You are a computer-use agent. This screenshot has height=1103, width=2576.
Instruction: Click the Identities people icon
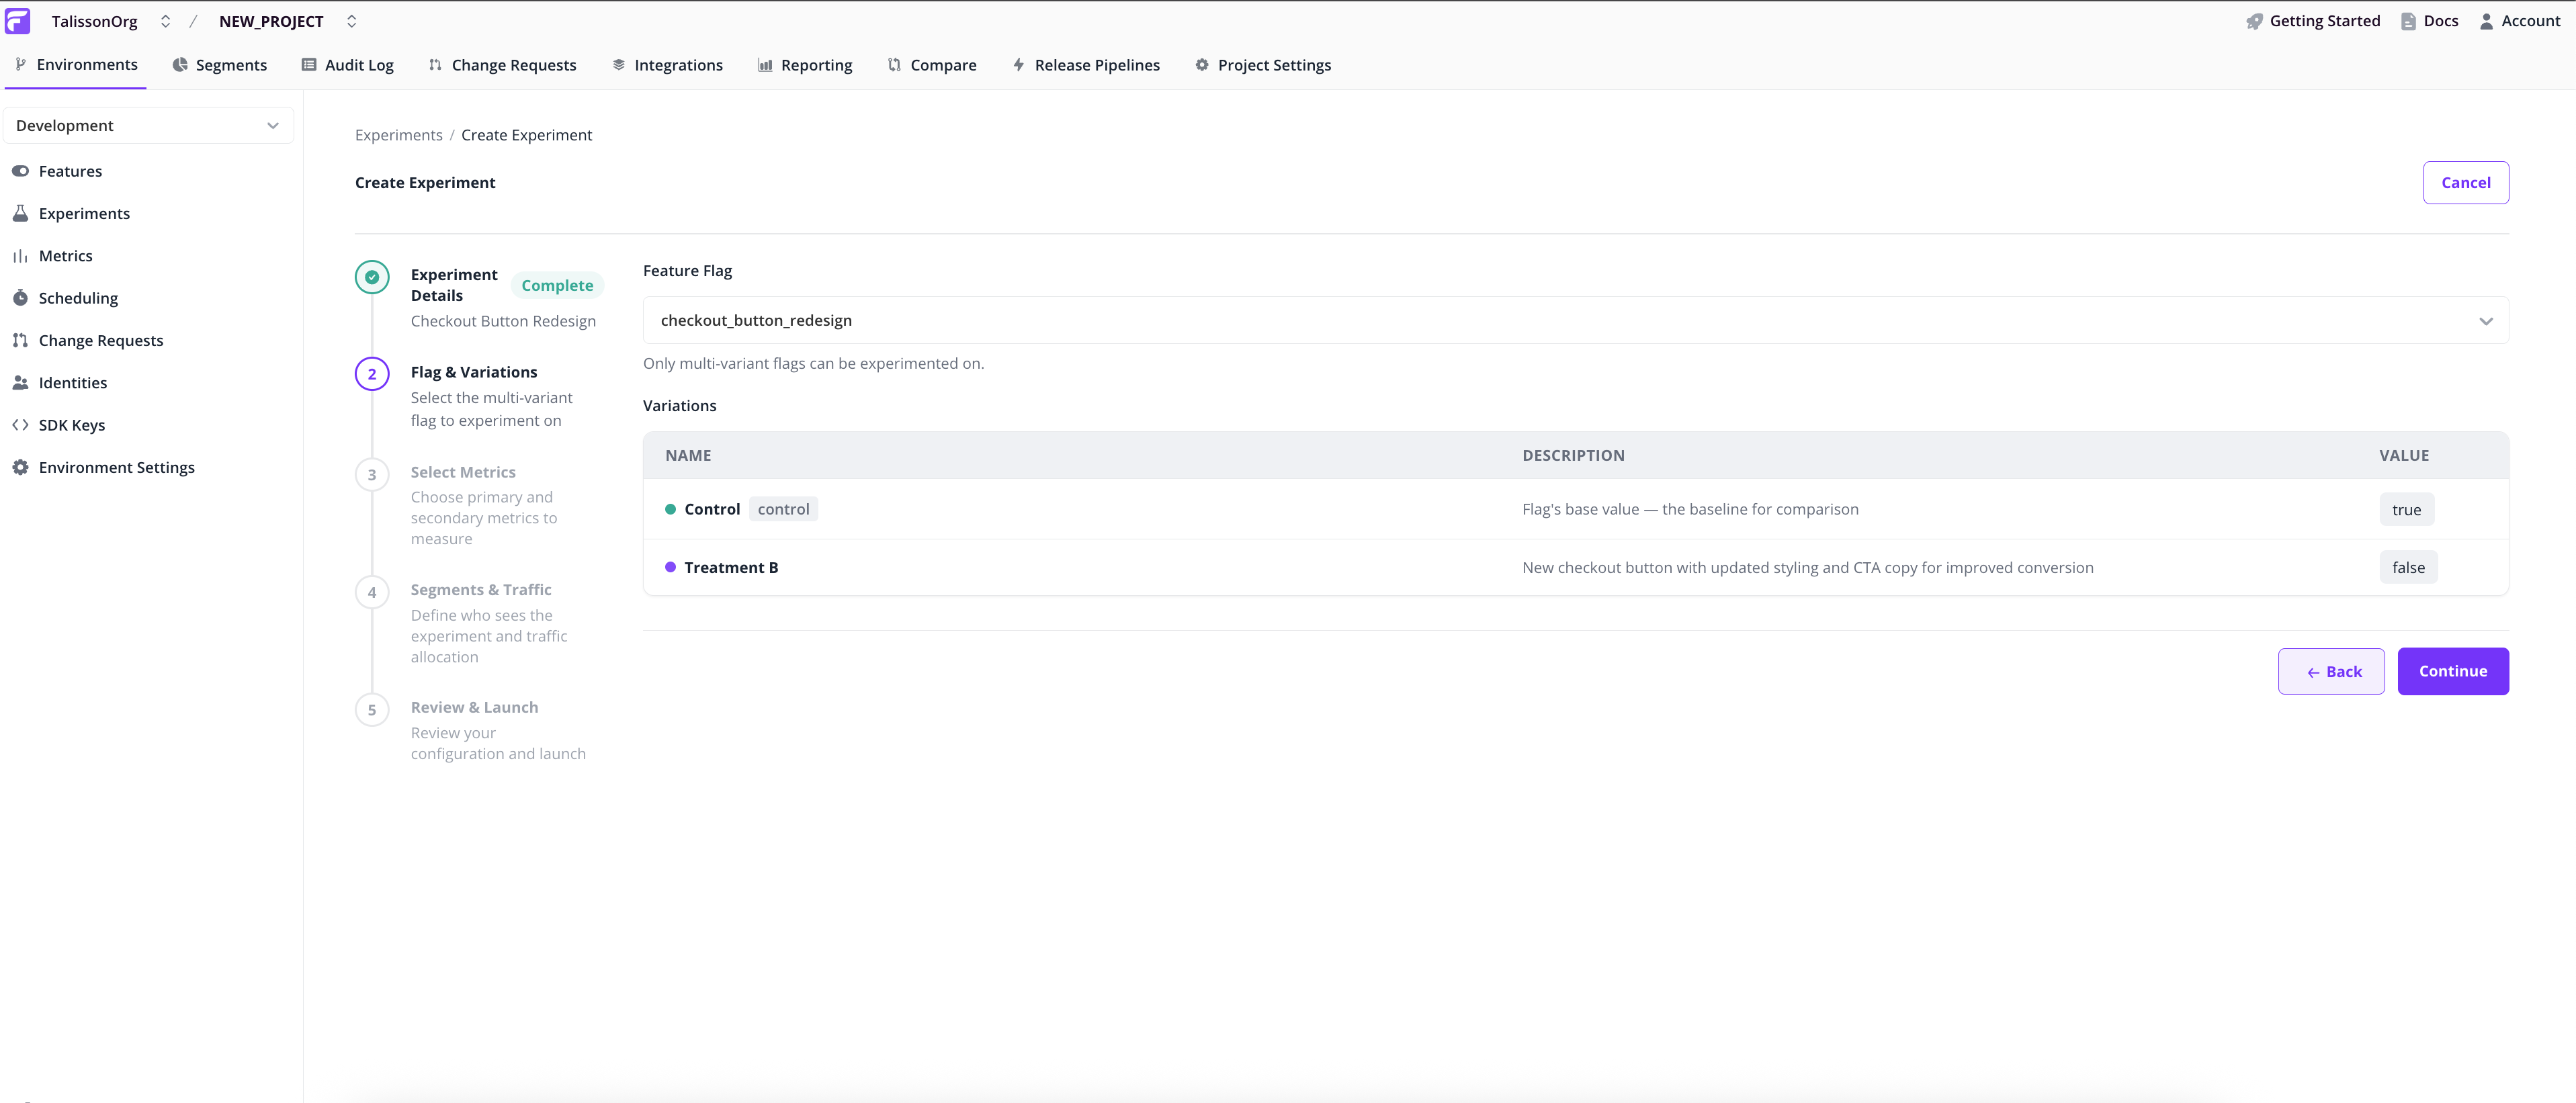click(x=20, y=383)
